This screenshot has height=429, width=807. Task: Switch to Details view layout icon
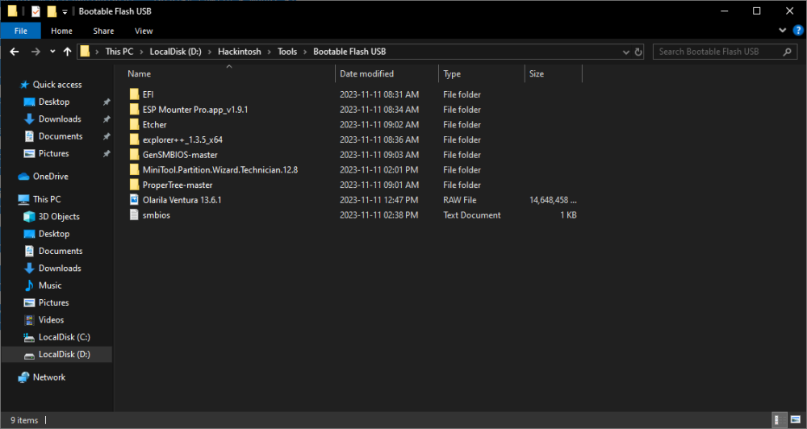pos(780,420)
